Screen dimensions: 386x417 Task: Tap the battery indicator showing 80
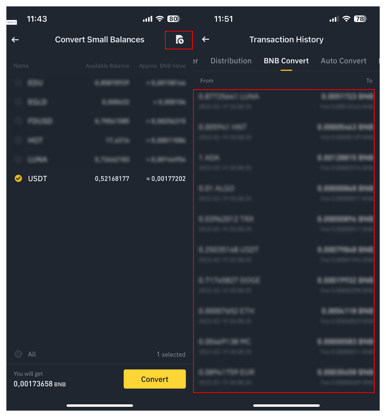[174, 19]
